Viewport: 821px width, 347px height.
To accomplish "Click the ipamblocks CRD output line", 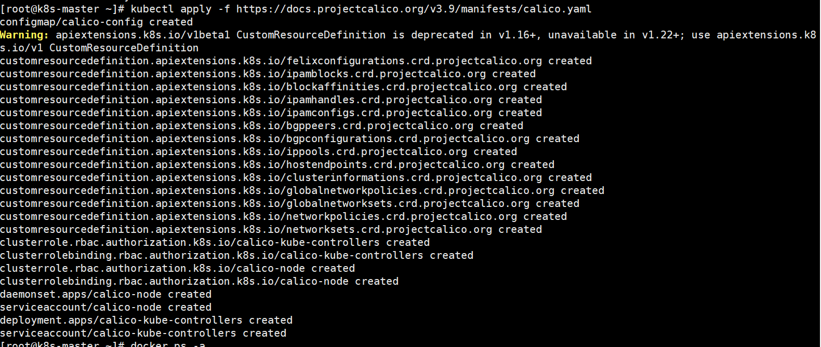I will click(x=268, y=74).
